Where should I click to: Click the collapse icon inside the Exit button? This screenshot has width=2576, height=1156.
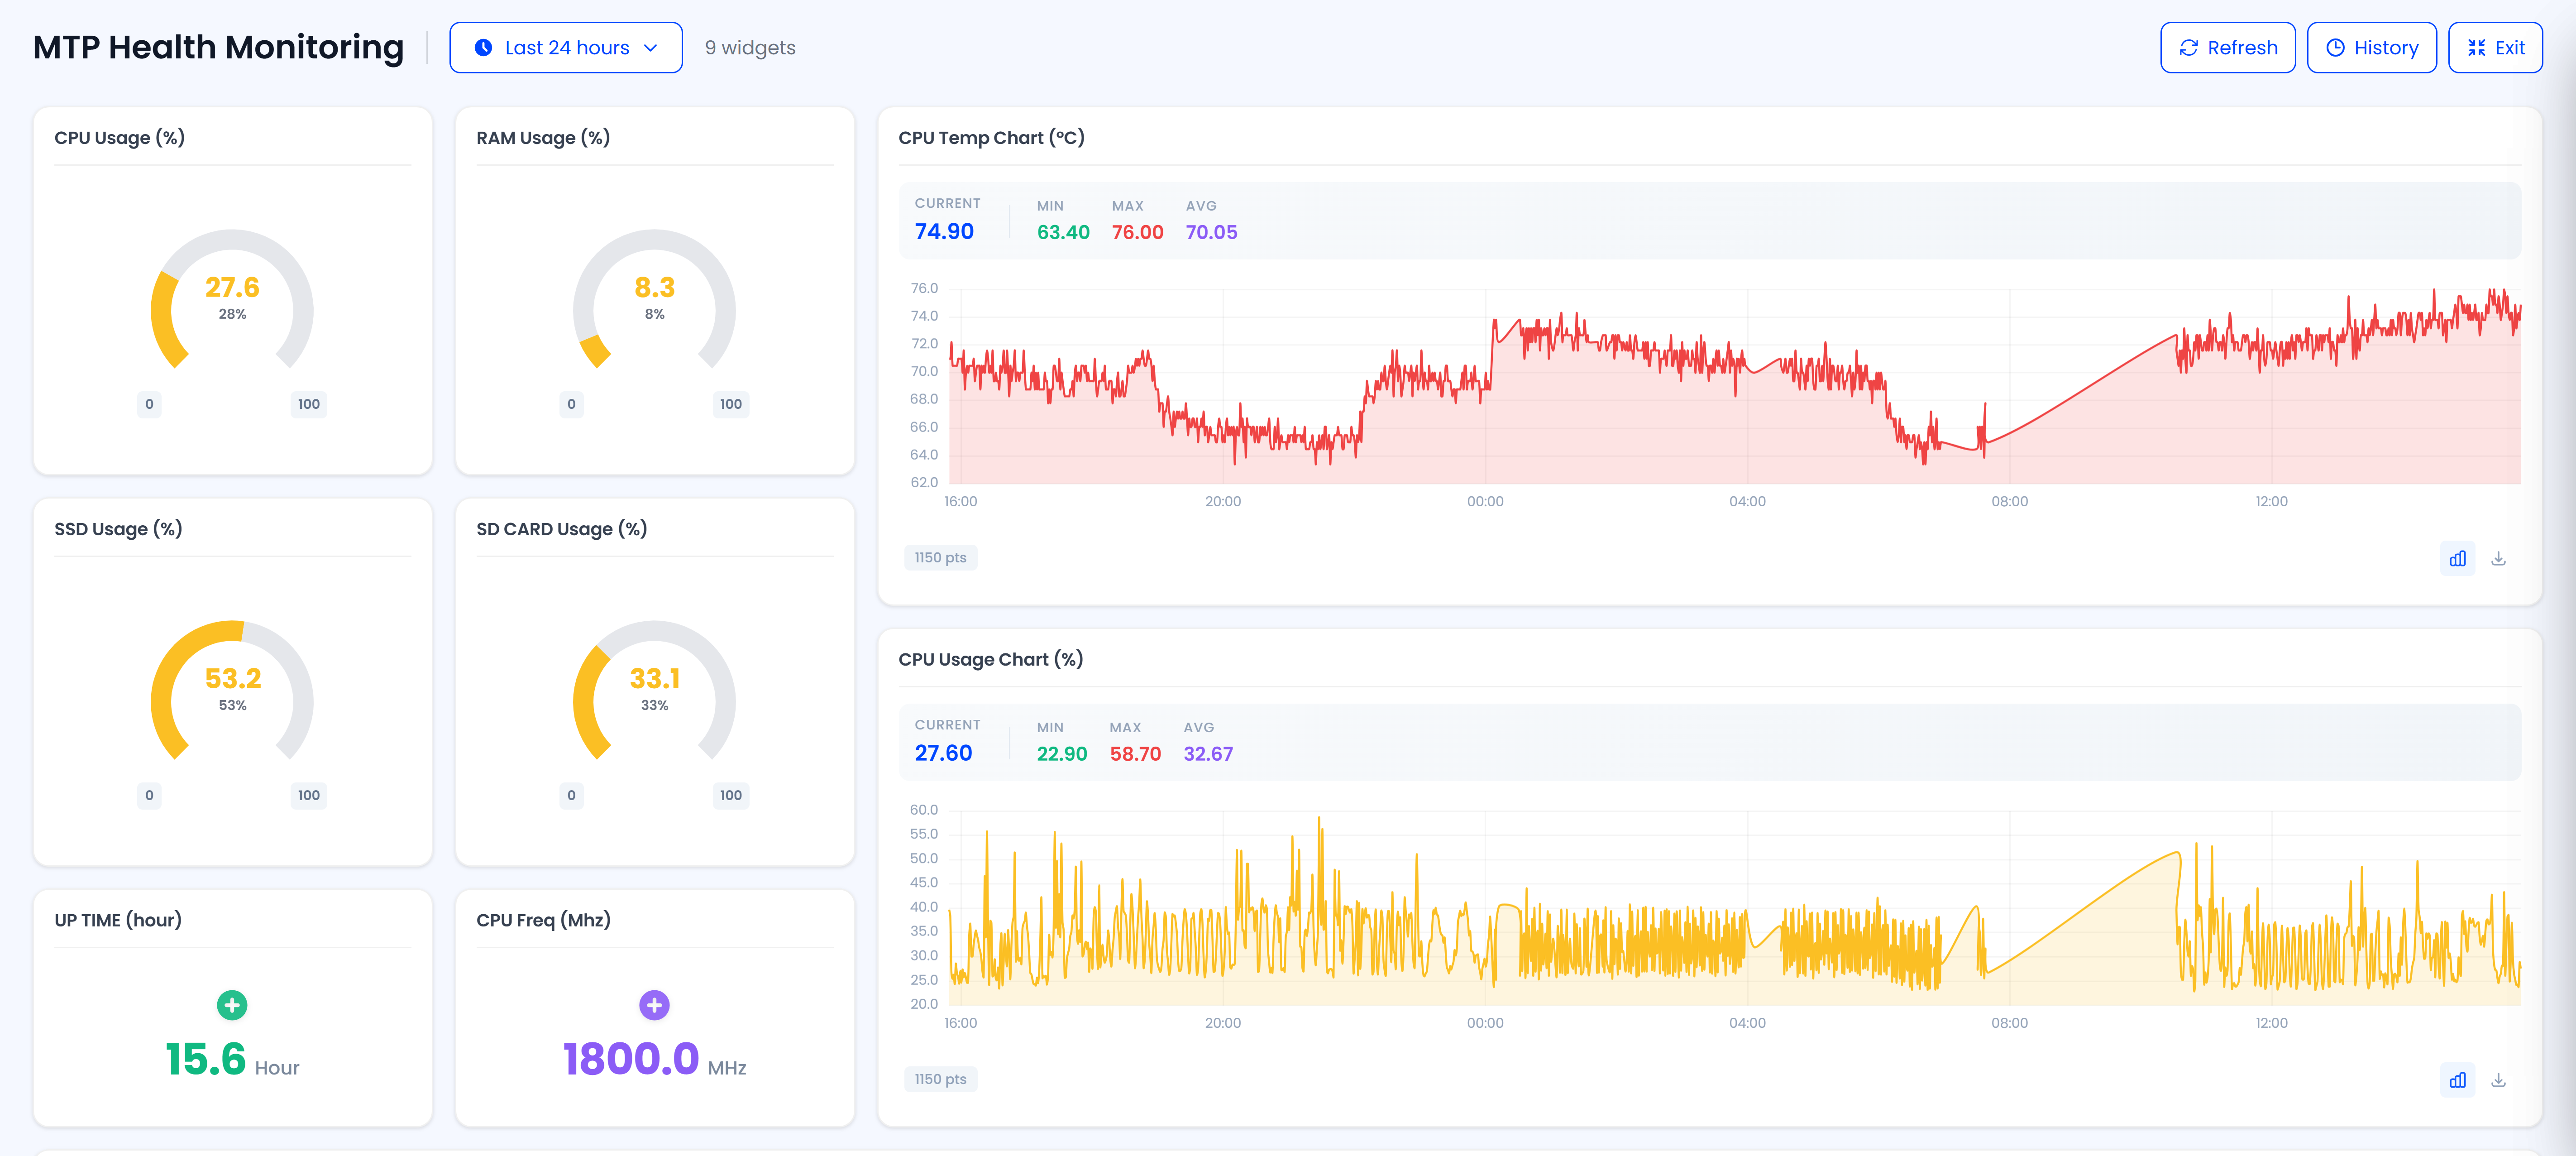click(2478, 47)
